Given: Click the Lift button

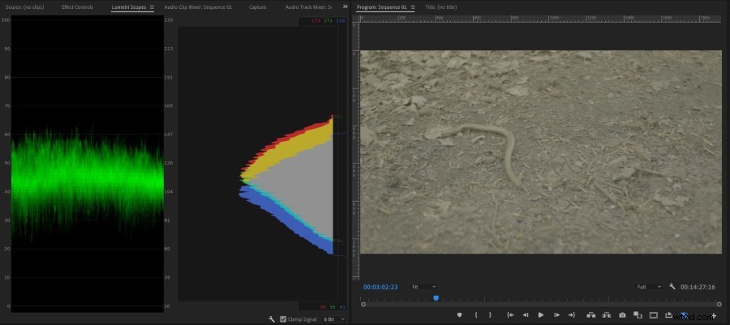Looking at the screenshot, I should click(x=591, y=314).
